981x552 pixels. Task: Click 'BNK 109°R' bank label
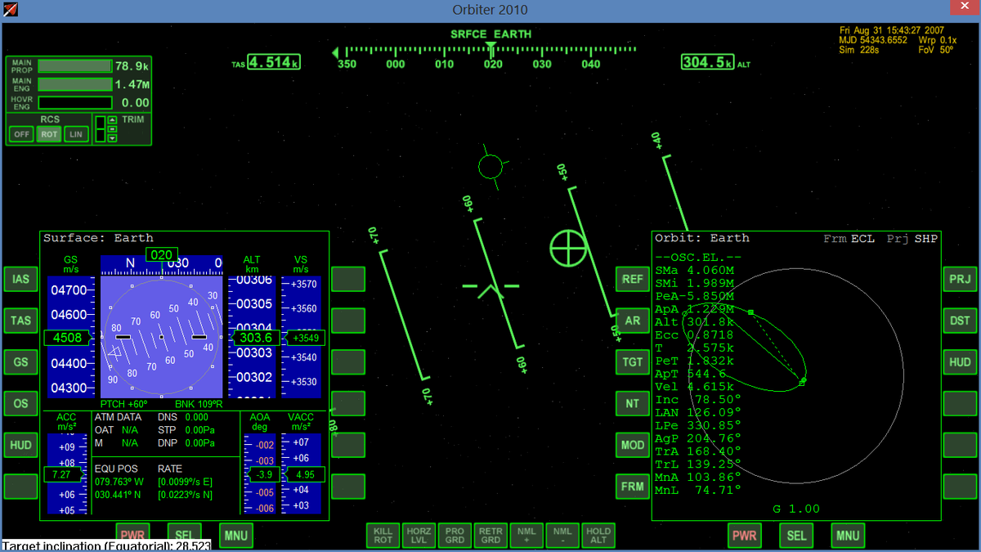198,404
